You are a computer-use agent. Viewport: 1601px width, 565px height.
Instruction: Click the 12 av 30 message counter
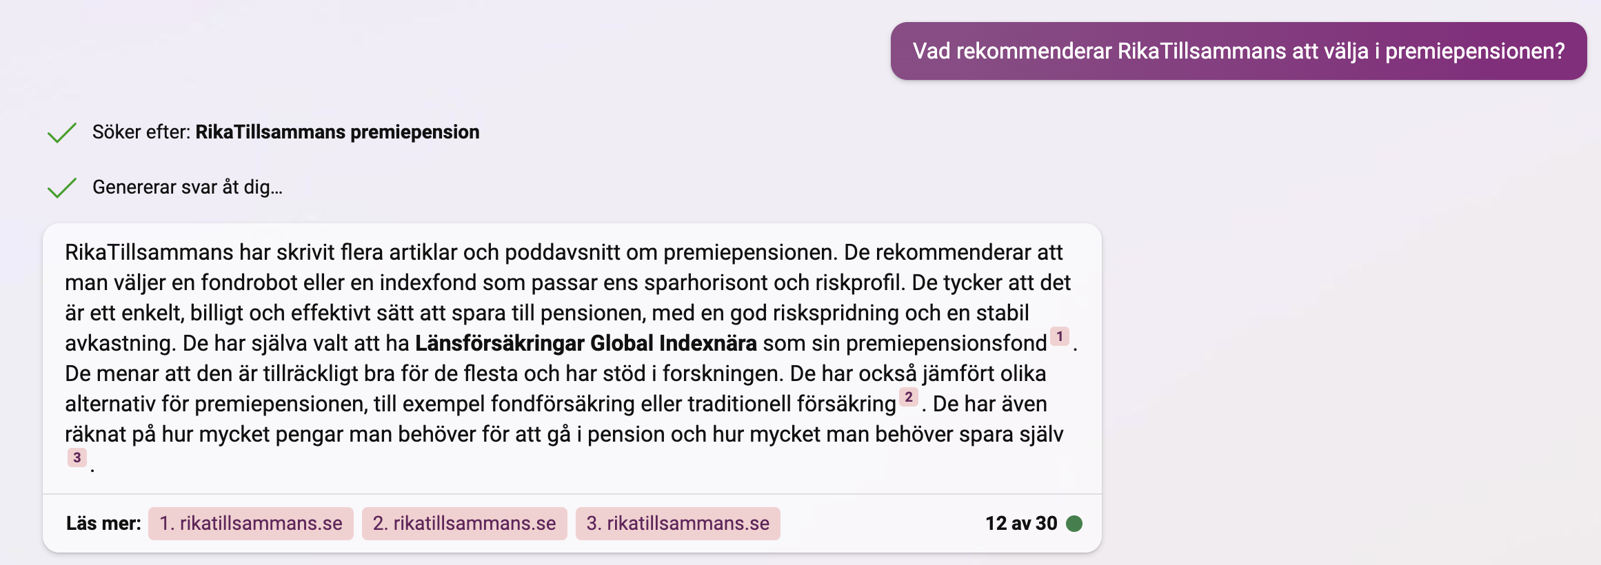tap(1021, 524)
